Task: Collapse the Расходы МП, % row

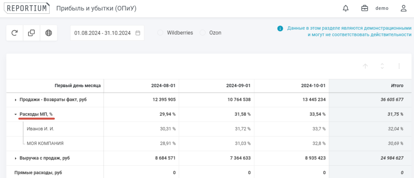Action: 15,114
